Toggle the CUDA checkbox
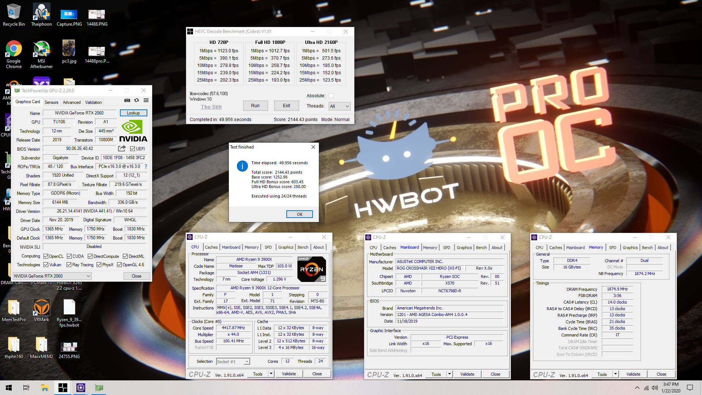702x395 pixels. click(69, 256)
